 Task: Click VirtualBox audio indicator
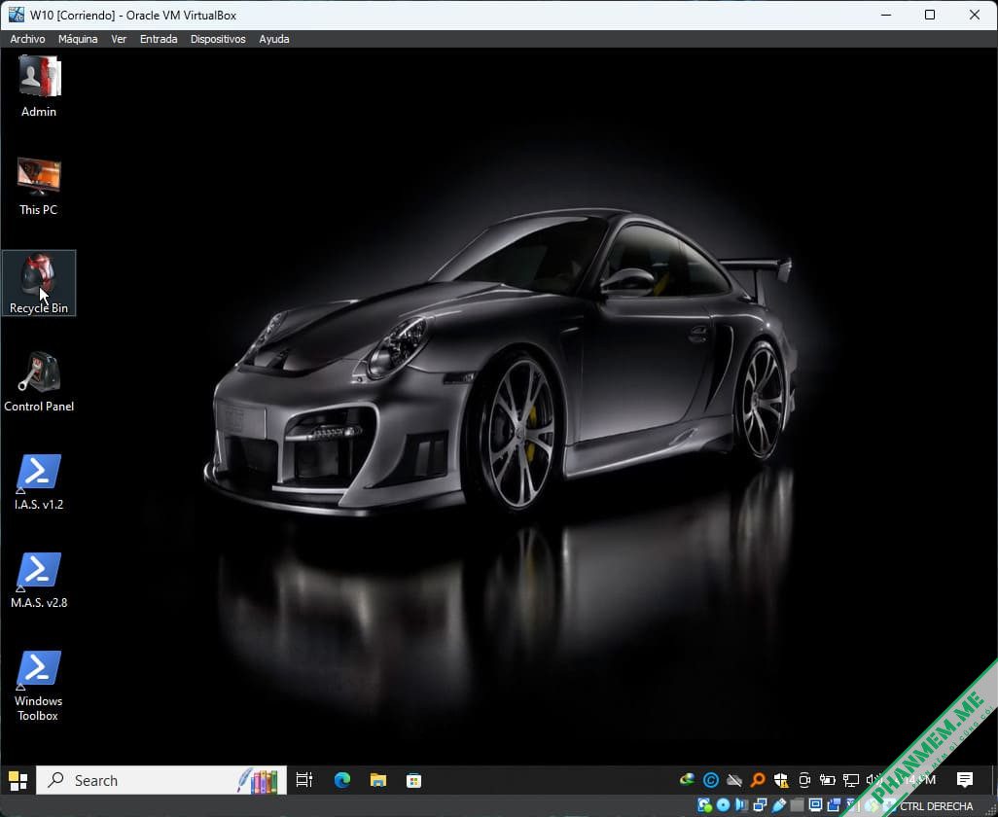point(741,805)
